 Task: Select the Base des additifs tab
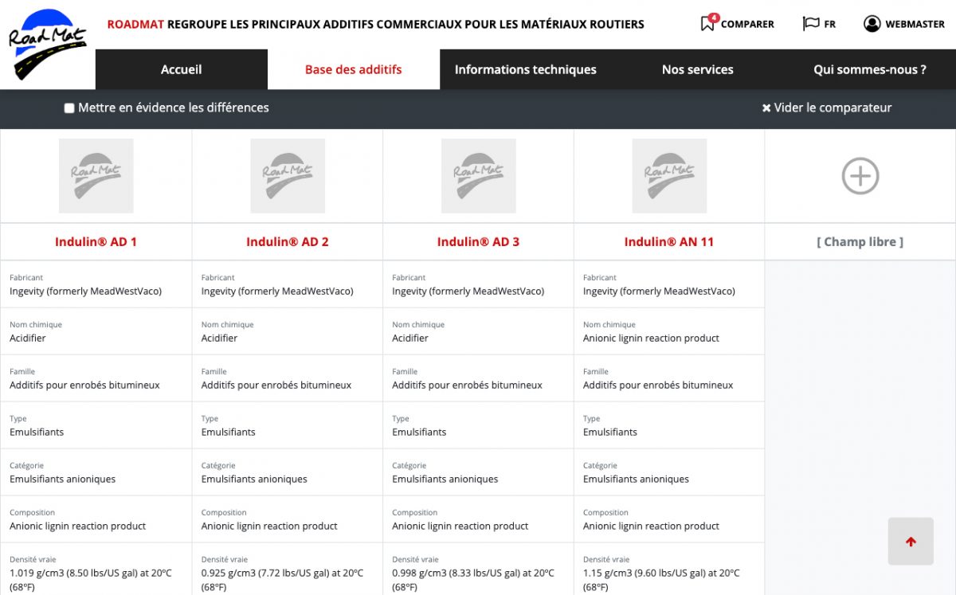[x=353, y=70]
